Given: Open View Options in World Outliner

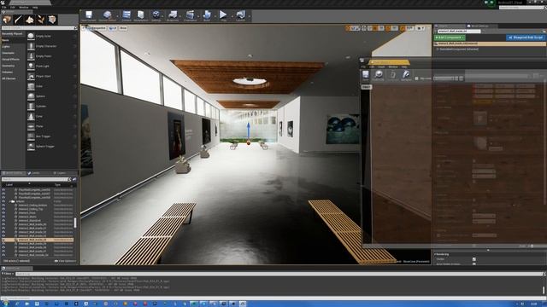Looking at the screenshot, I should click(x=65, y=261).
